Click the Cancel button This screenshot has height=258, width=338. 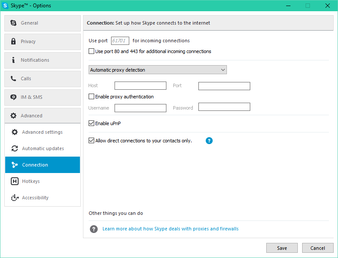(x=318, y=248)
